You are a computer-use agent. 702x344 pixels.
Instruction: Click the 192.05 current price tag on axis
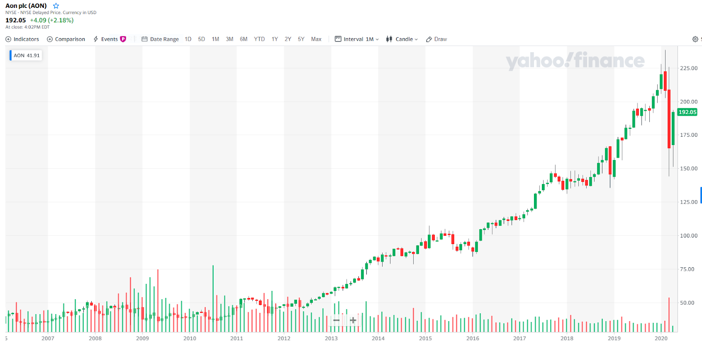coord(688,112)
